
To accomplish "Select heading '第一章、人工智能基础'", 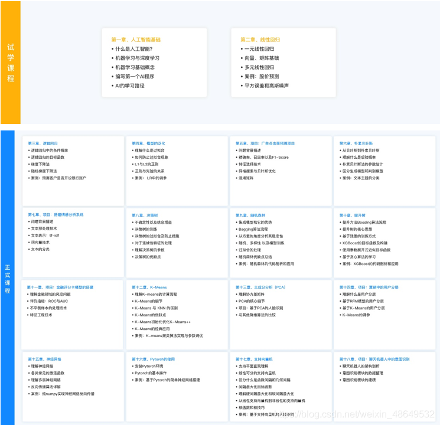I will point(136,40).
